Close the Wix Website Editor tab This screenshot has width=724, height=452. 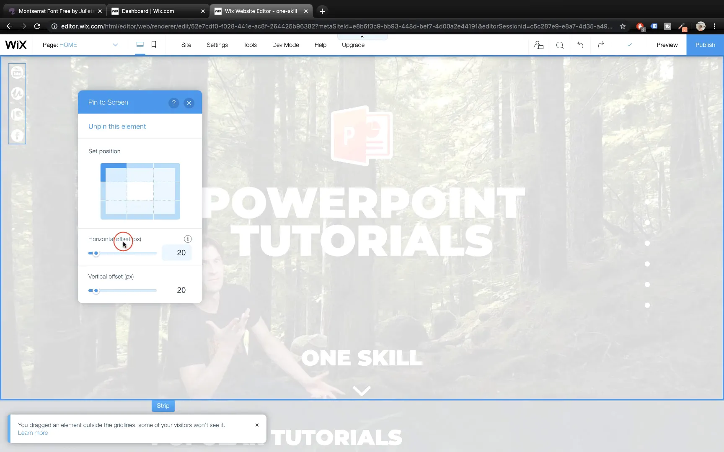(x=306, y=11)
